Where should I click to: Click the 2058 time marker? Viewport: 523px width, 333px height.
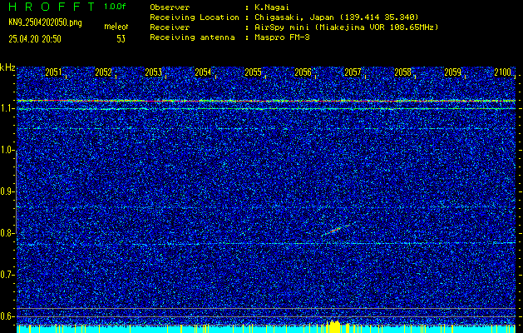[403, 72]
